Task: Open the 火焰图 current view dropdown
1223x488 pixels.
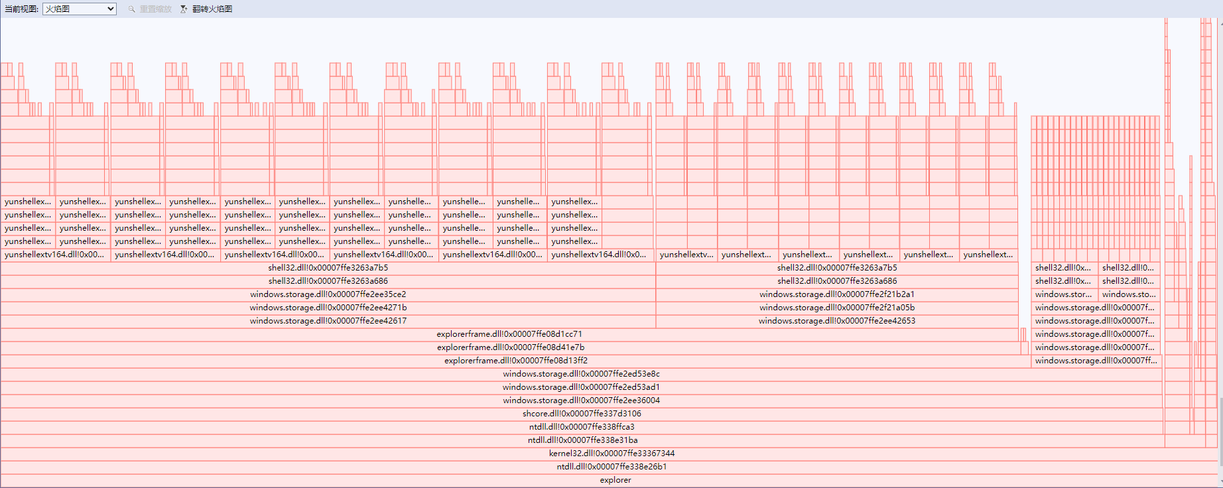Action: pos(80,9)
